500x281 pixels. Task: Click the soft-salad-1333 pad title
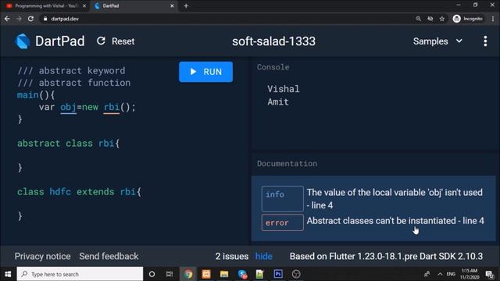[x=273, y=41]
